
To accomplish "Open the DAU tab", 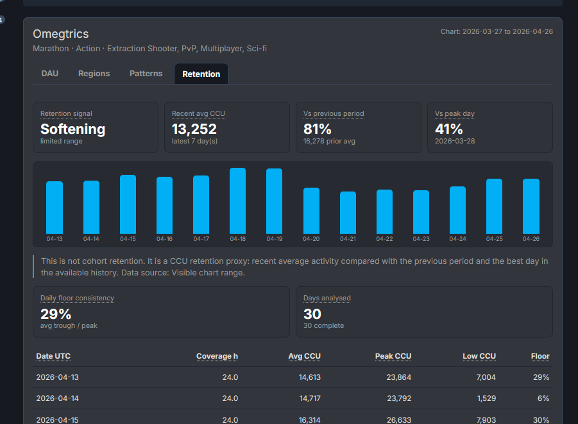I will [x=50, y=74].
